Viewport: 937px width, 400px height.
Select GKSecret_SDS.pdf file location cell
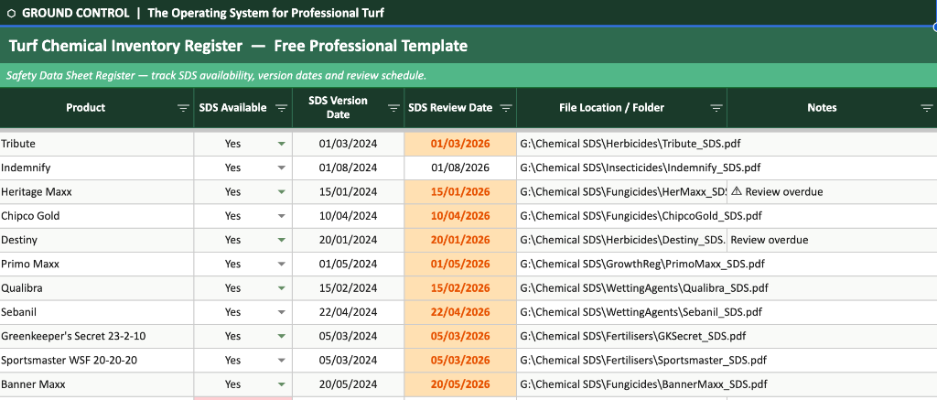(x=621, y=336)
